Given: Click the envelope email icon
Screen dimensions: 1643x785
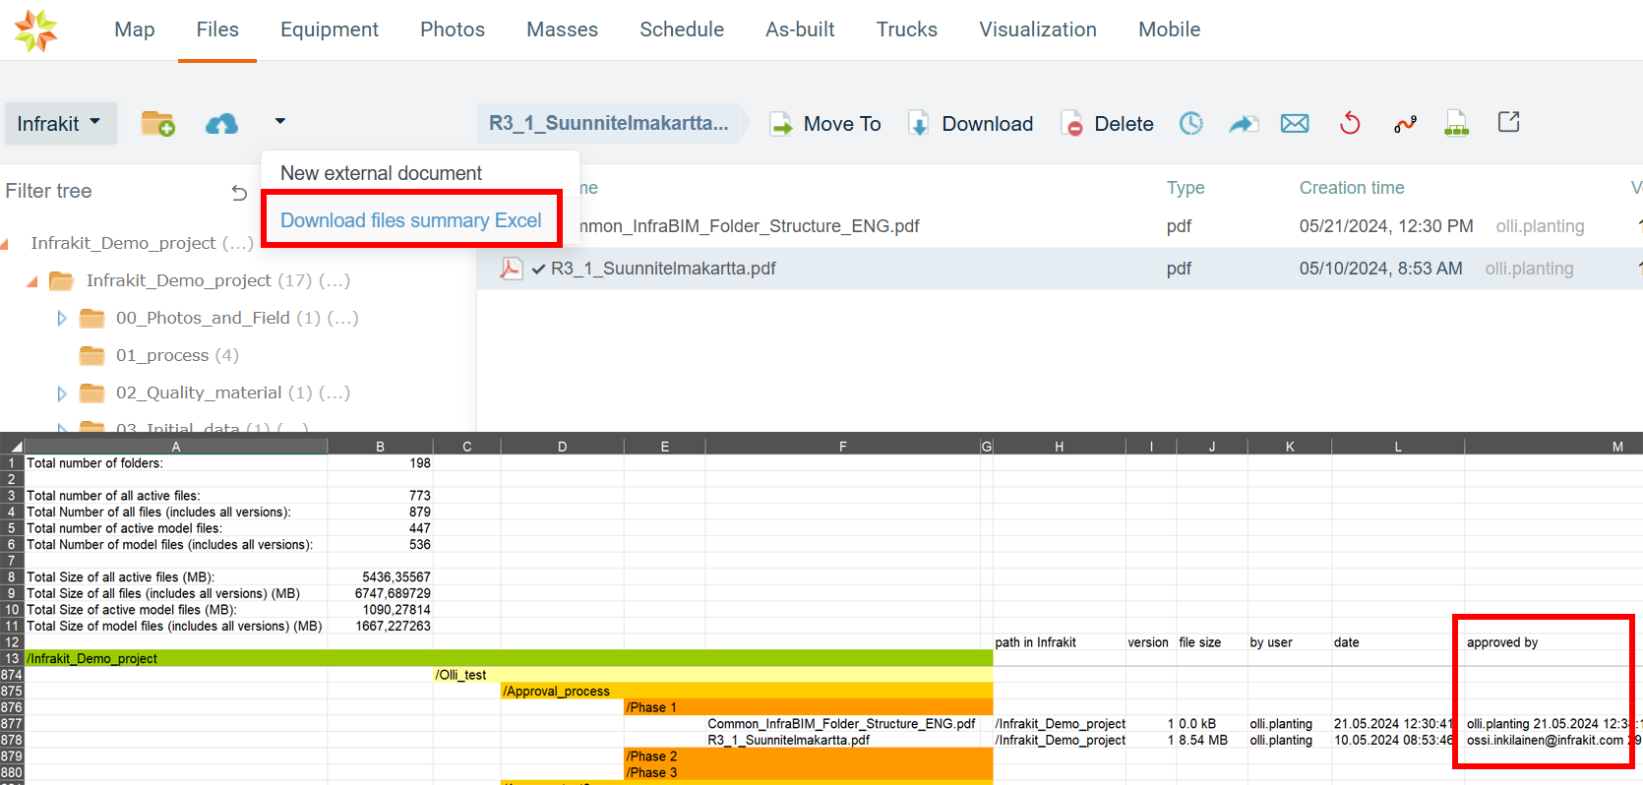Looking at the screenshot, I should tap(1295, 123).
